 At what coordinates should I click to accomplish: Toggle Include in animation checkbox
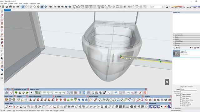[x=181, y=86]
